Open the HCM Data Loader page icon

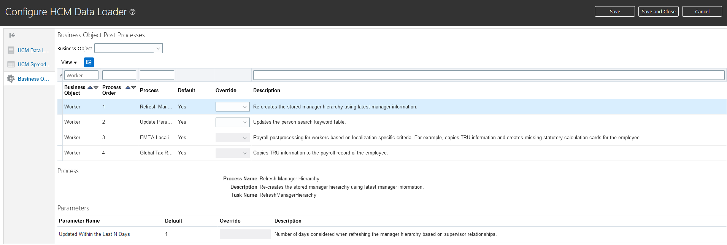11,50
